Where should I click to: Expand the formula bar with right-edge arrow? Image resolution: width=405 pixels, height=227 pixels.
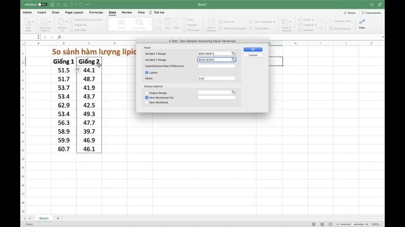(382, 37)
